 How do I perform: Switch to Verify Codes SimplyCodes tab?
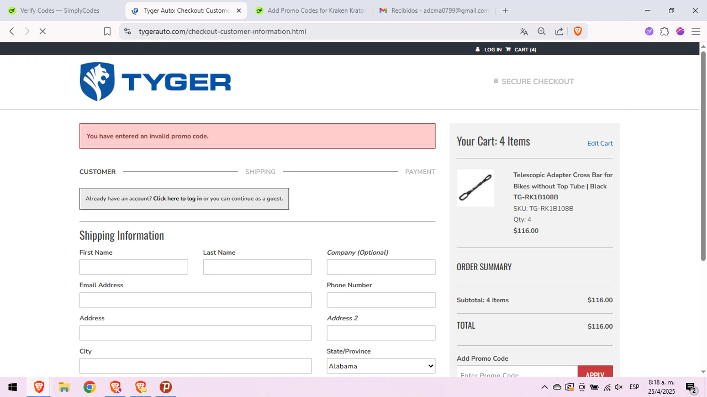point(60,10)
